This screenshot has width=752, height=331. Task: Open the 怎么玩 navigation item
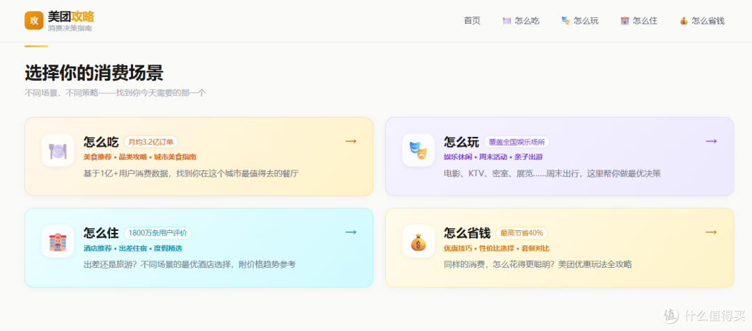pyautogui.click(x=580, y=21)
